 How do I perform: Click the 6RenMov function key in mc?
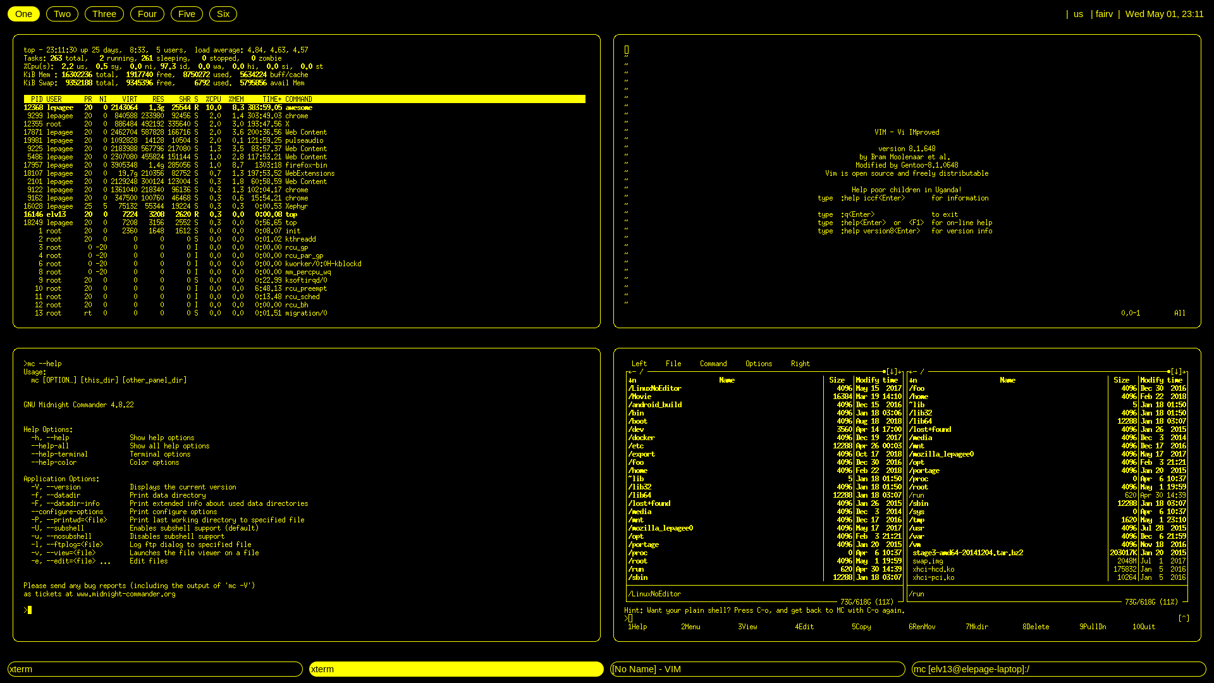coord(922,627)
